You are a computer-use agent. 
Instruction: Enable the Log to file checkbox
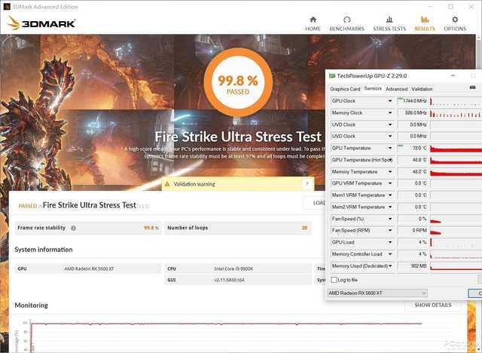tap(334, 280)
